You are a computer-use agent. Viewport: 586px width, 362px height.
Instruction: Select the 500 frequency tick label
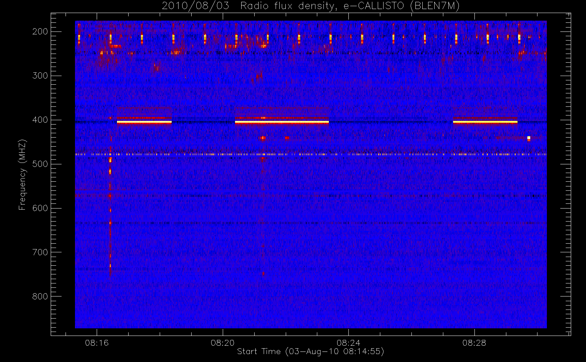point(40,164)
